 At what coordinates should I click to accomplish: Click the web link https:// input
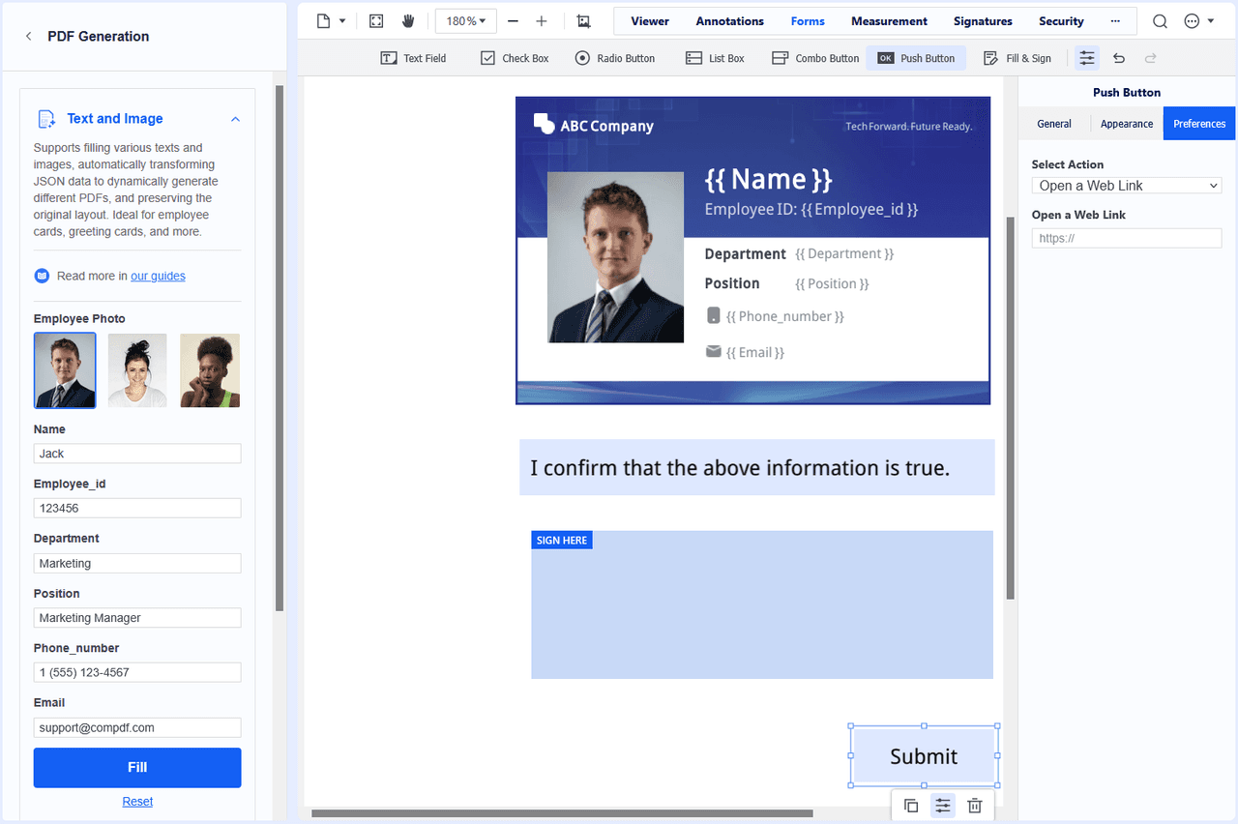(x=1127, y=238)
